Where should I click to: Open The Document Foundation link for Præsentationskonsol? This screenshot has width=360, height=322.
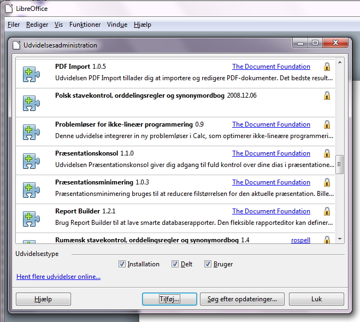coord(271,153)
